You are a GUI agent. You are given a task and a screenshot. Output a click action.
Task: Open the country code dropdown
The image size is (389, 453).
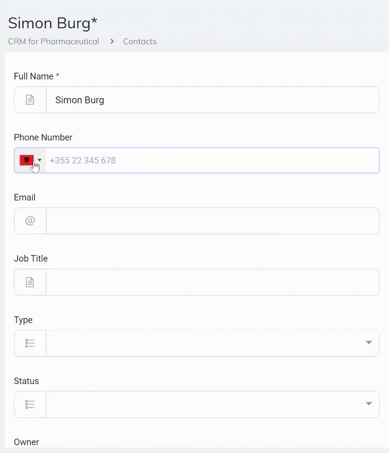click(39, 160)
